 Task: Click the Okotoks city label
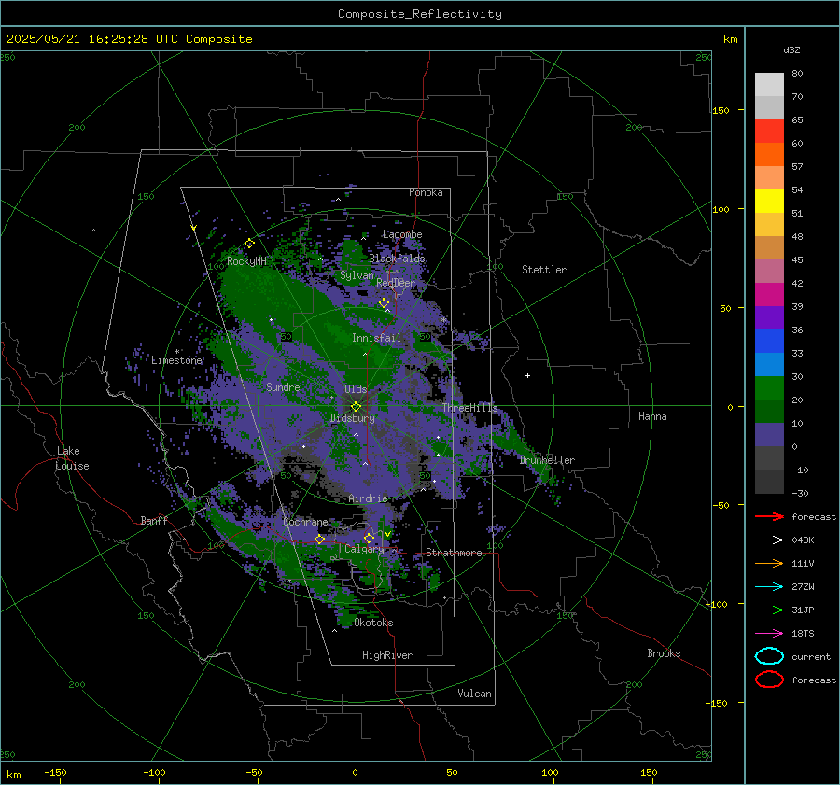pos(374,623)
